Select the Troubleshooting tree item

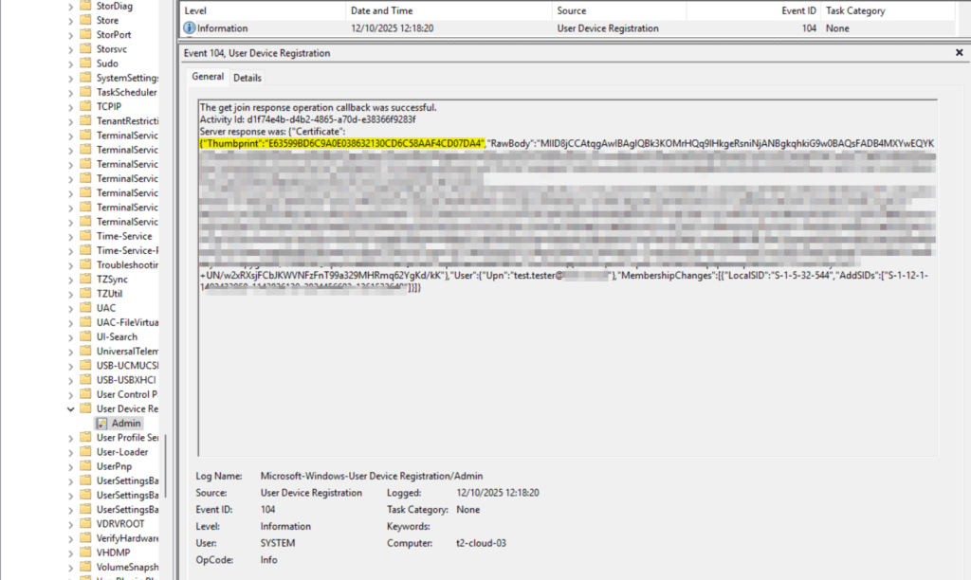[x=126, y=264]
